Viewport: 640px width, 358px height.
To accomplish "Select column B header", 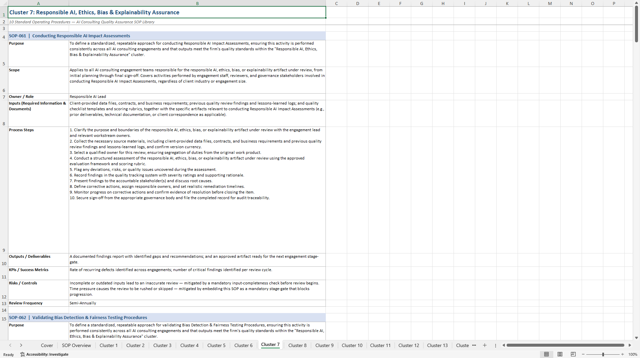I will [x=197, y=3].
